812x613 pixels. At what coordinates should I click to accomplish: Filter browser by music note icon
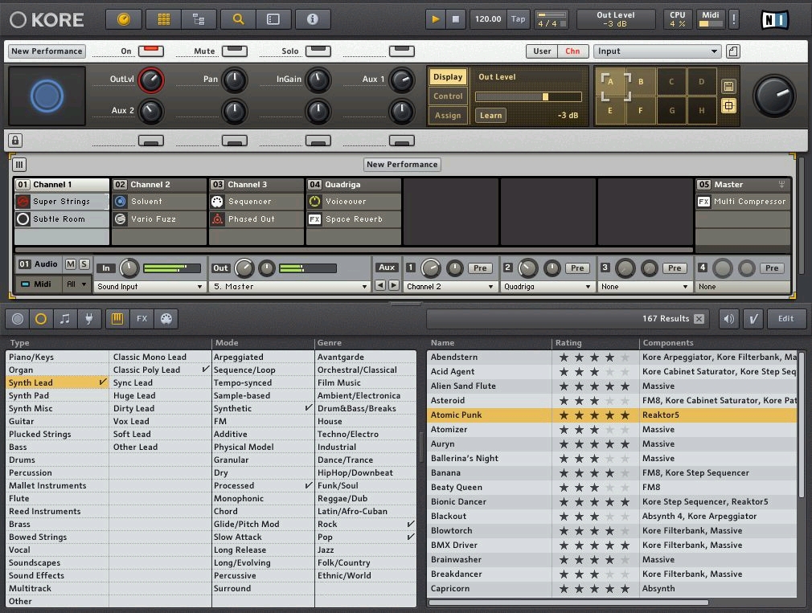coord(65,319)
